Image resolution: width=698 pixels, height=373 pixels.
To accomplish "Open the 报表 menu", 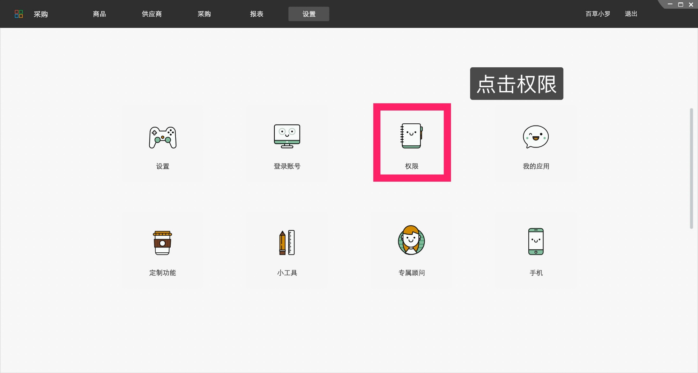I will [257, 14].
